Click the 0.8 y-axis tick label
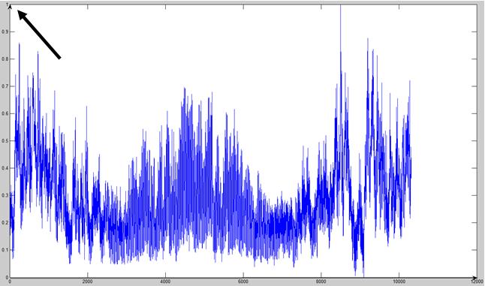The height and width of the screenshot is (286, 485). click(5, 59)
